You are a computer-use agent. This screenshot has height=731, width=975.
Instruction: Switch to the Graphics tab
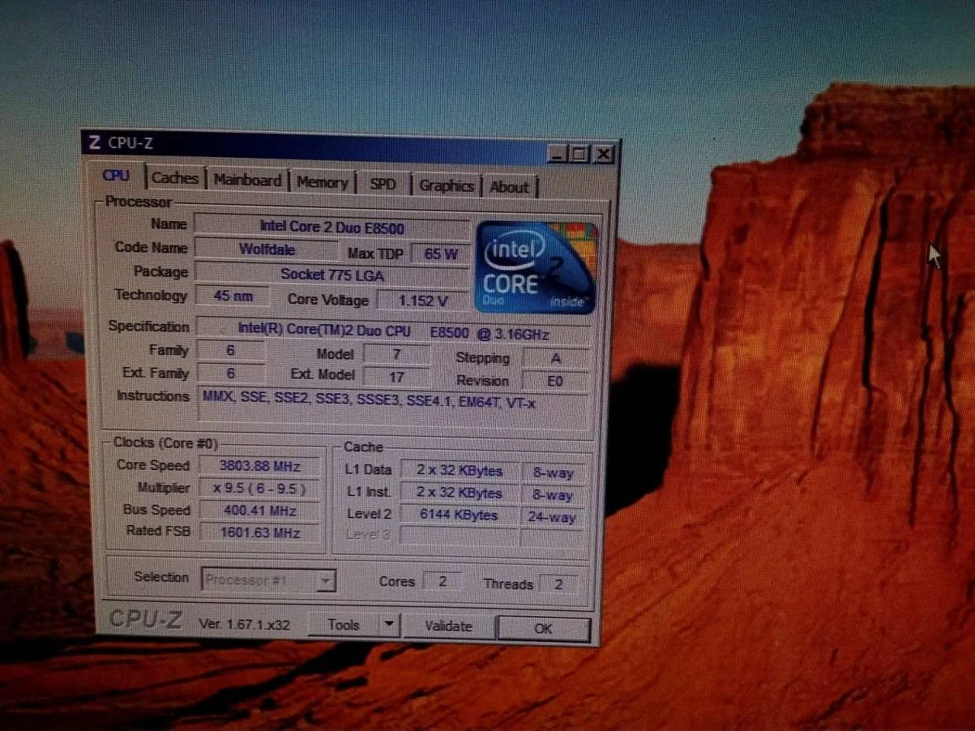pyautogui.click(x=446, y=186)
